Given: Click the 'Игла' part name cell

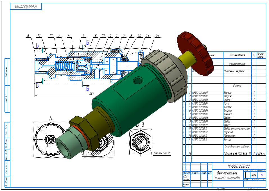Looking at the screenshot, I should [x=226, y=103].
